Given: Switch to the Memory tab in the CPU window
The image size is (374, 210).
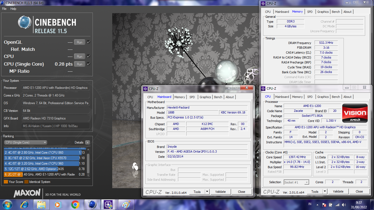Looking at the screenshot, I should (x=297, y=97).
